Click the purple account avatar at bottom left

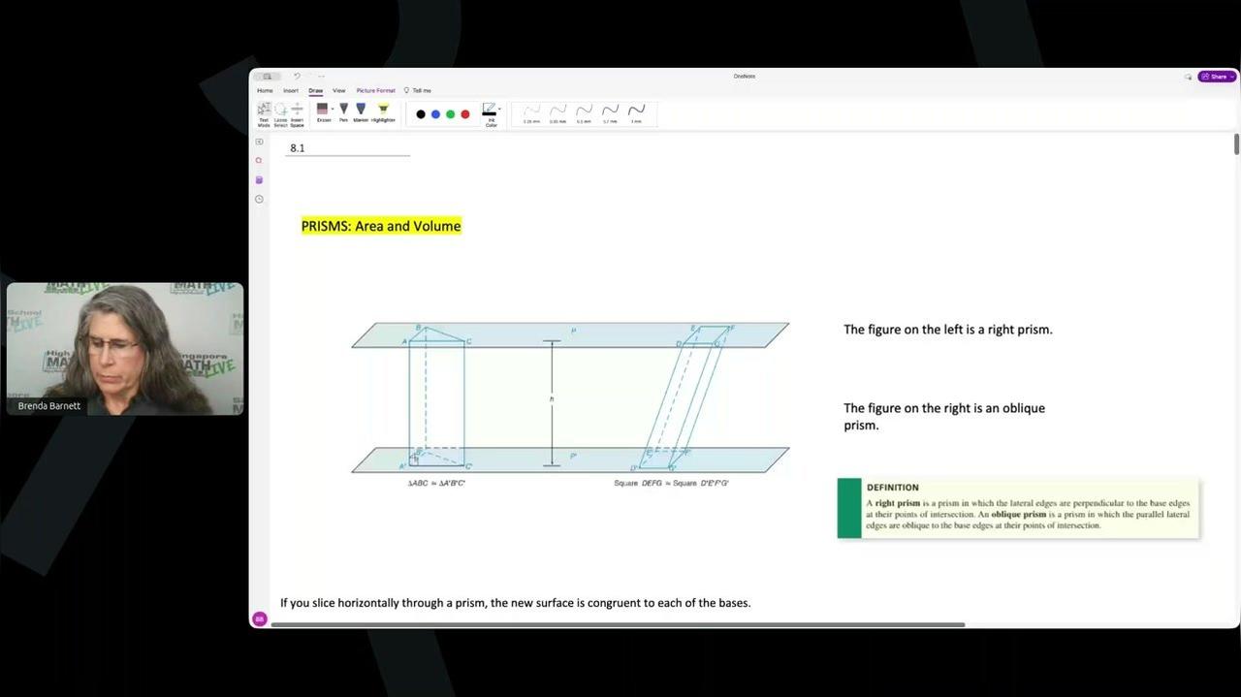(259, 618)
